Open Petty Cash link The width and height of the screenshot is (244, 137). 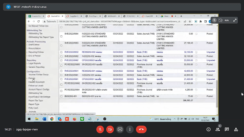(x=33, y=108)
